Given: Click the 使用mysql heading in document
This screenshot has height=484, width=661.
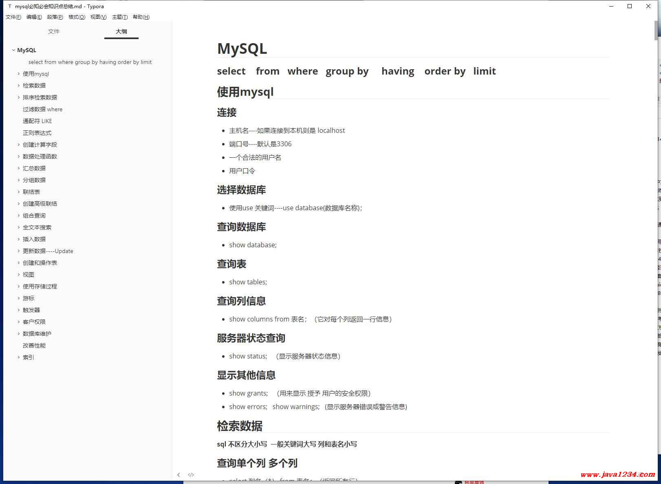Looking at the screenshot, I should [245, 92].
